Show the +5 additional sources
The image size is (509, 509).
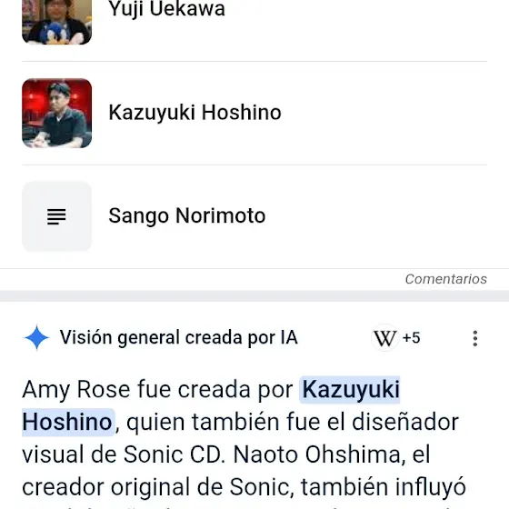(411, 338)
